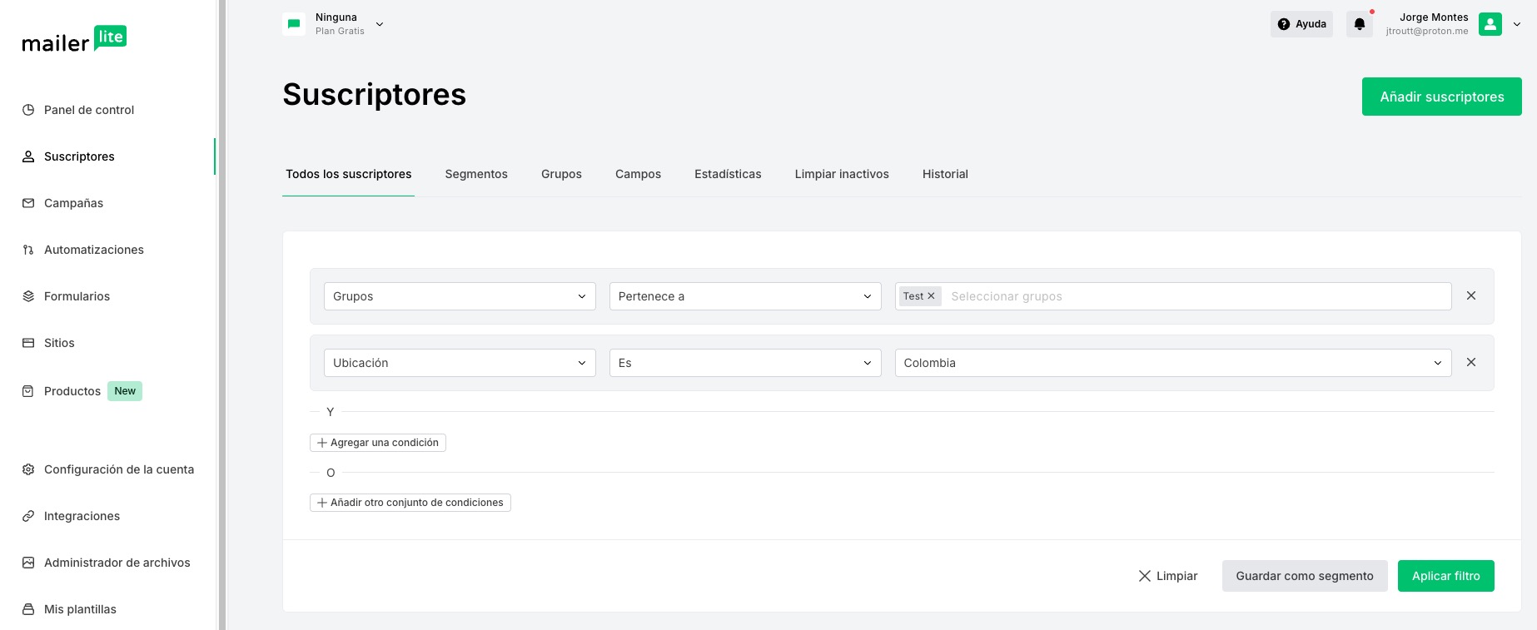The height and width of the screenshot is (630, 1537).
Task: Expand the Ninguna account switcher
Action: pos(380,24)
